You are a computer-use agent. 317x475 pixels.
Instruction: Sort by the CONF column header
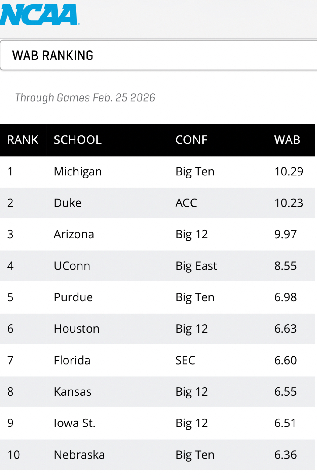point(191,140)
